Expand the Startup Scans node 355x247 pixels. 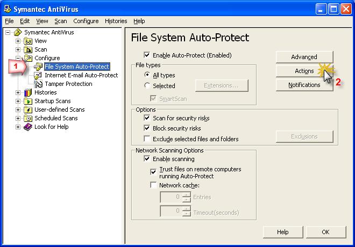tap(18, 101)
